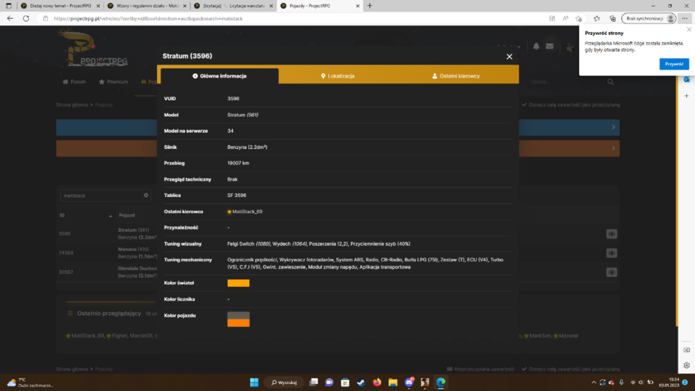
Task: Click the notifications bell icon
Action: click(536, 46)
